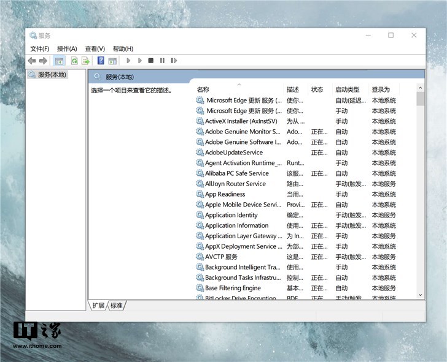Click the Back arrow toolbar icon
Image resolution: width=447 pixels, height=362 pixels.
pyautogui.click(x=32, y=61)
